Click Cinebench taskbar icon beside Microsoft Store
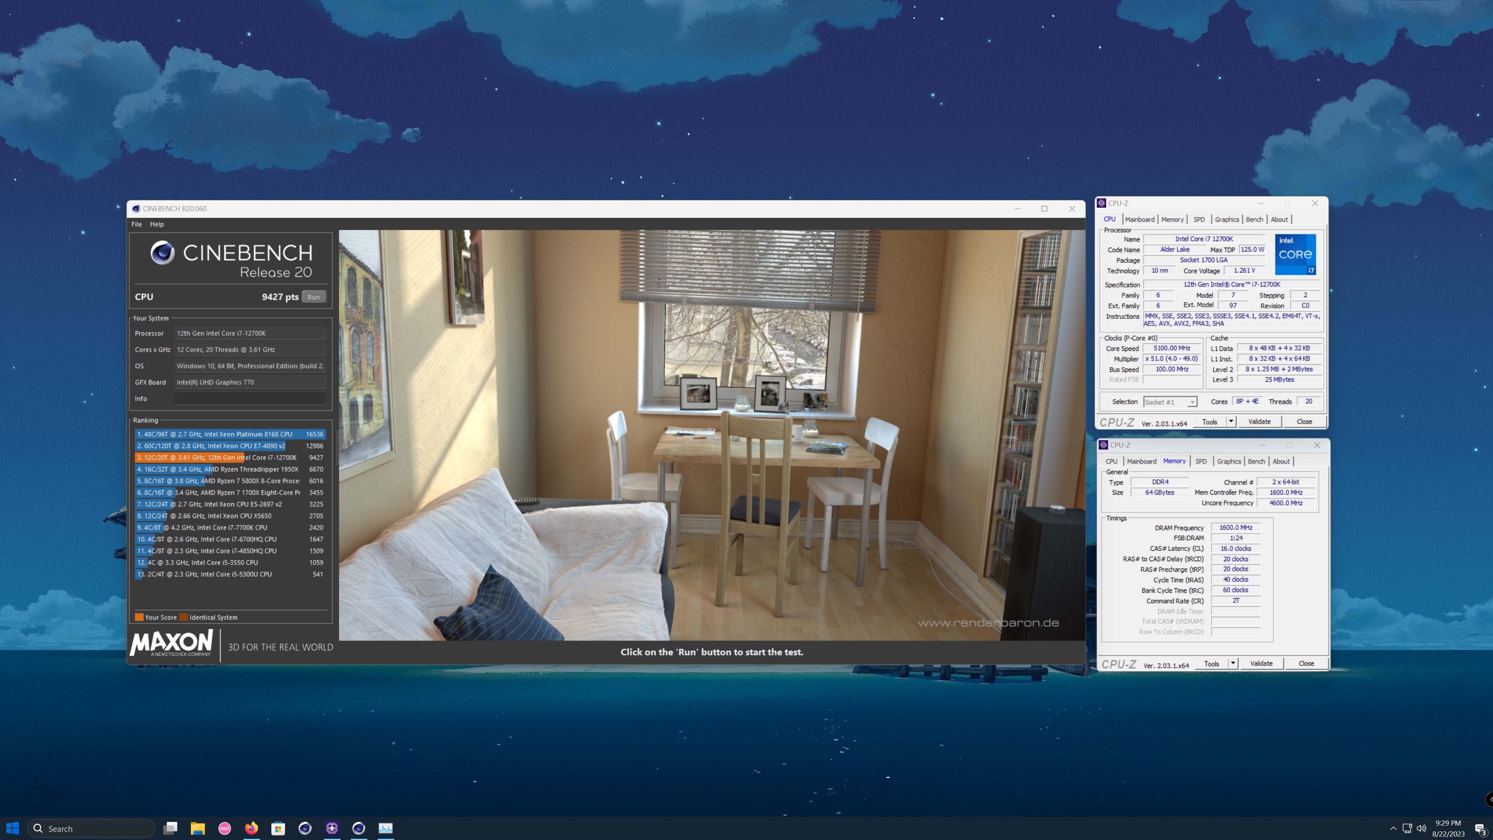This screenshot has height=840, width=1493. coord(305,828)
